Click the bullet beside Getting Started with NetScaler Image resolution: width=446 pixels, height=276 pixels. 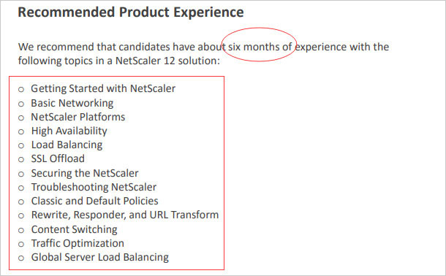21,89
